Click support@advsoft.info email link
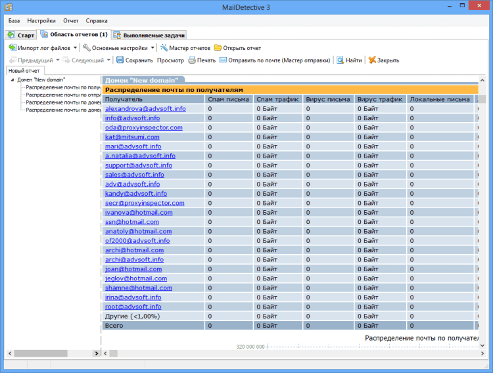493x373 pixels. click(138, 165)
